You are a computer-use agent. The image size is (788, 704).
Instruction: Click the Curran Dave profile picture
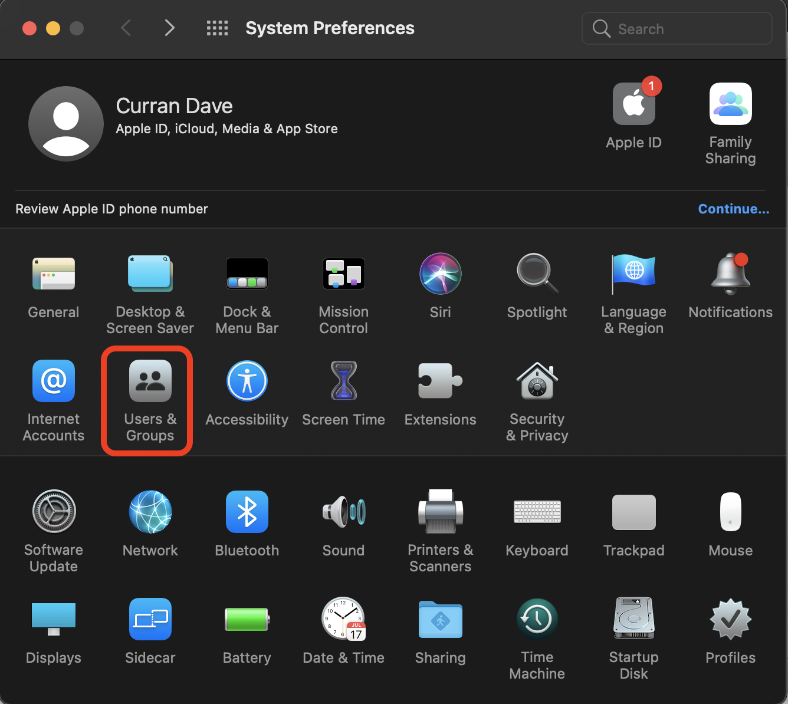[x=66, y=123]
